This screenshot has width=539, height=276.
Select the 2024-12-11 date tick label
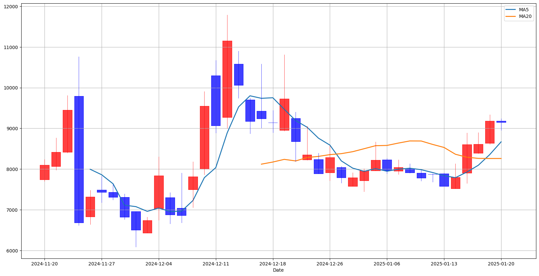coord(216,264)
